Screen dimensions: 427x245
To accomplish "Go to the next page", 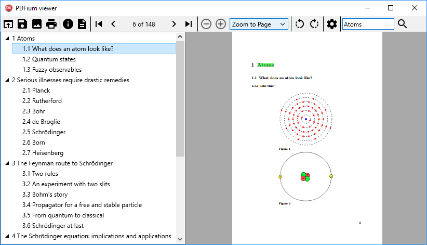I will tap(174, 24).
